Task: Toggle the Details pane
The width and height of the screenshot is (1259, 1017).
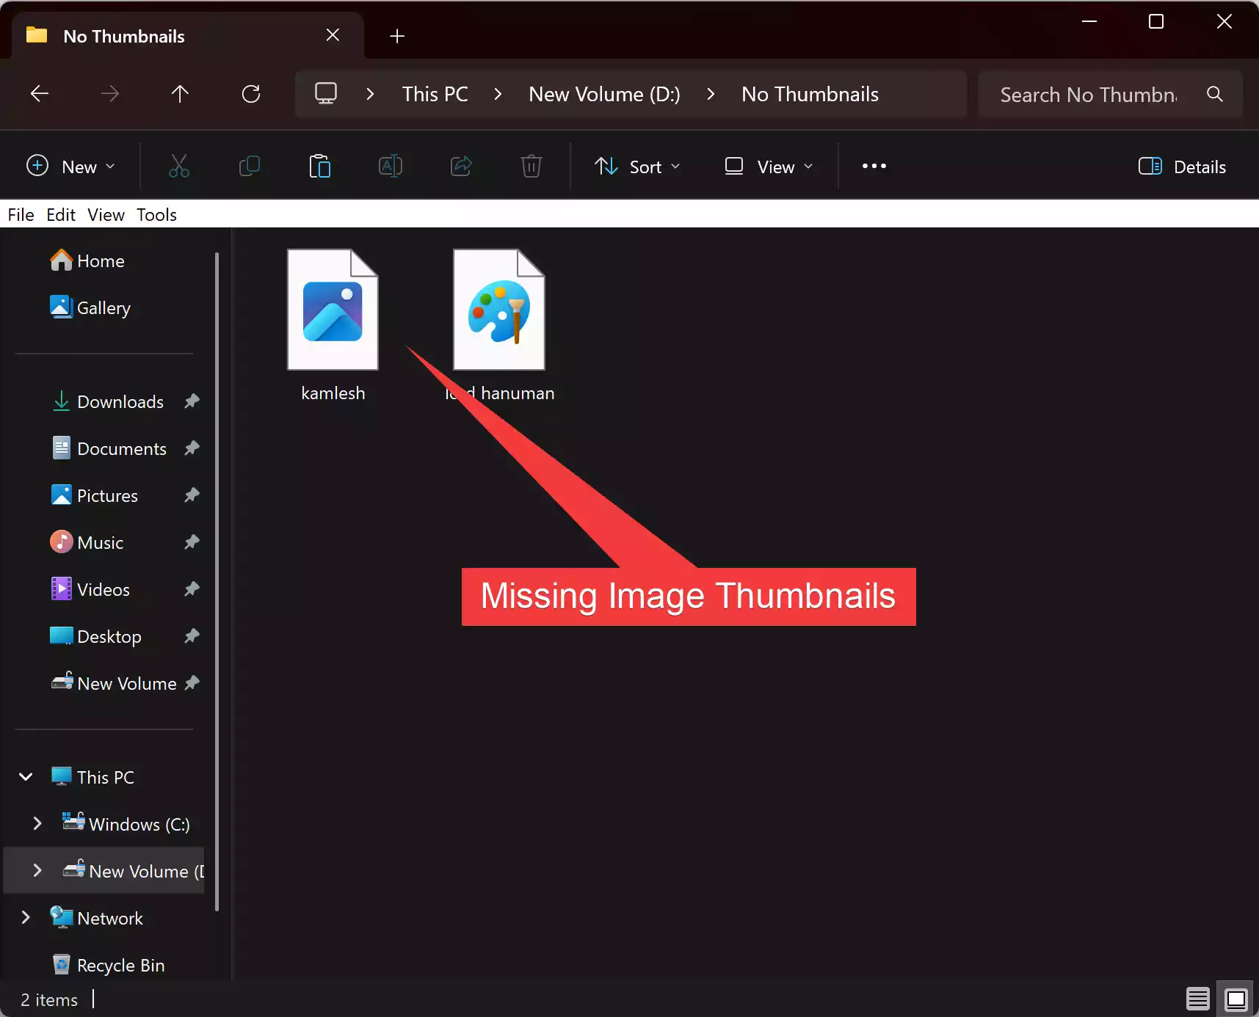Action: [x=1182, y=167]
